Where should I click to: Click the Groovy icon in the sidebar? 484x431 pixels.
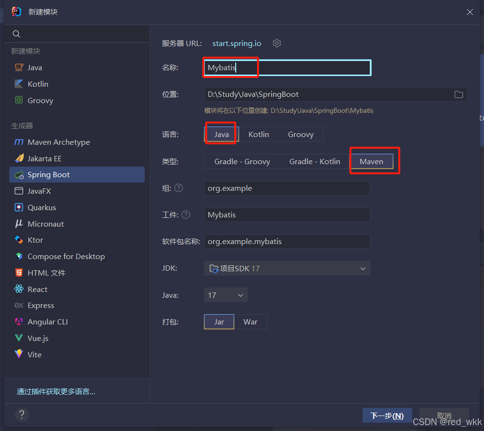click(x=19, y=100)
